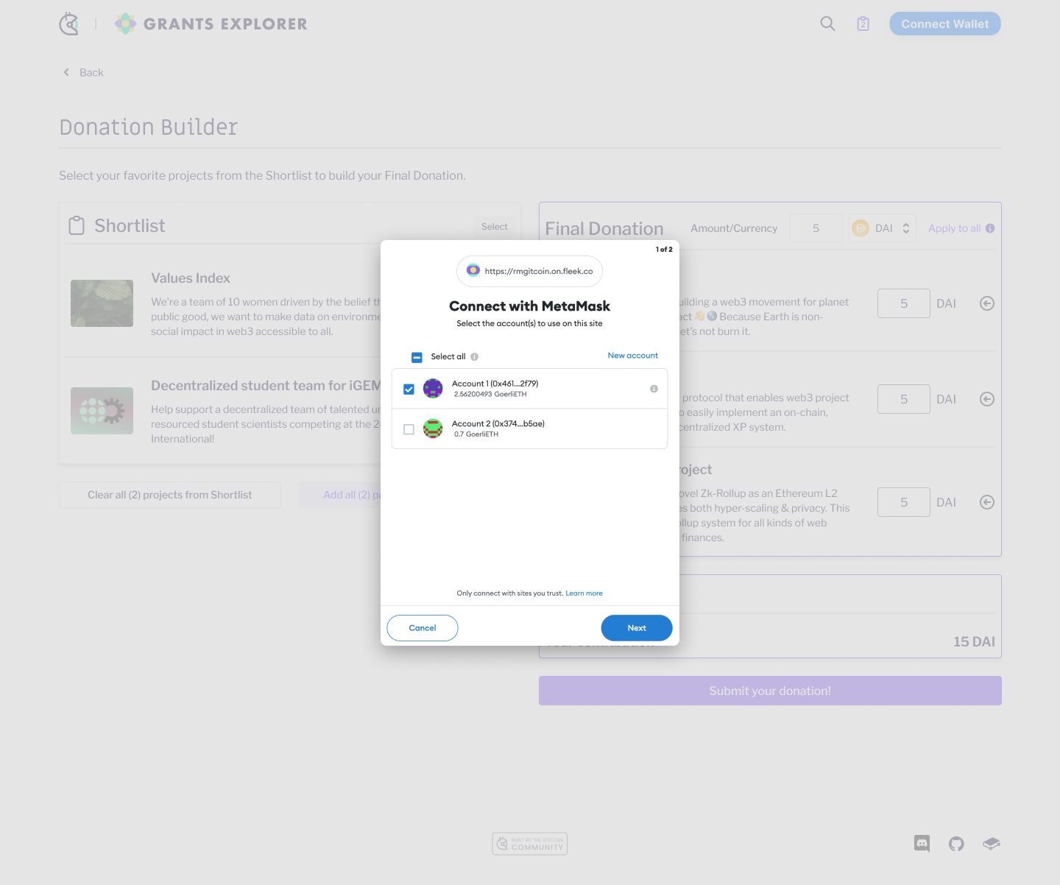Click info icon beside Select all
1060x885 pixels.
coord(475,357)
